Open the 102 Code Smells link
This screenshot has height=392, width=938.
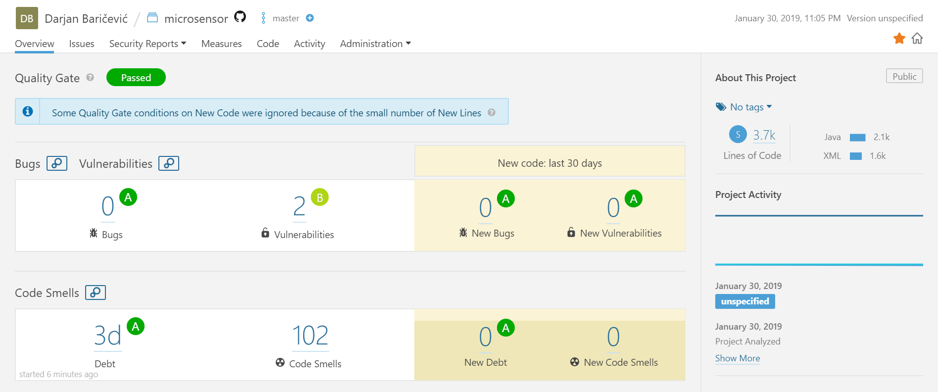pos(310,336)
